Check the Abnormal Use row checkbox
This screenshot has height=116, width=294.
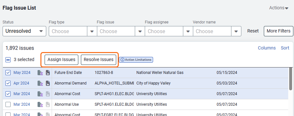click(x=8, y=104)
